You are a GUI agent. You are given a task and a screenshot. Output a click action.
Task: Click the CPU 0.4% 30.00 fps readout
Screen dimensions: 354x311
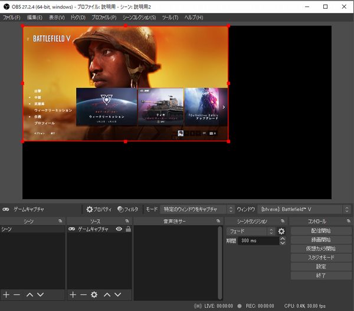(305, 306)
